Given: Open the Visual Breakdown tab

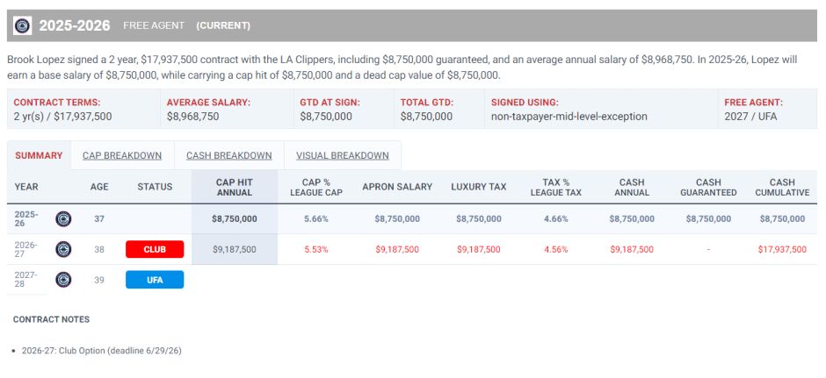Looking at the screenshot, I should click(x=342, y=155).
